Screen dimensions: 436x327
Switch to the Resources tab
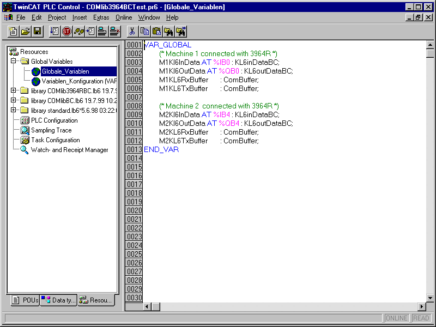point(96,300)
